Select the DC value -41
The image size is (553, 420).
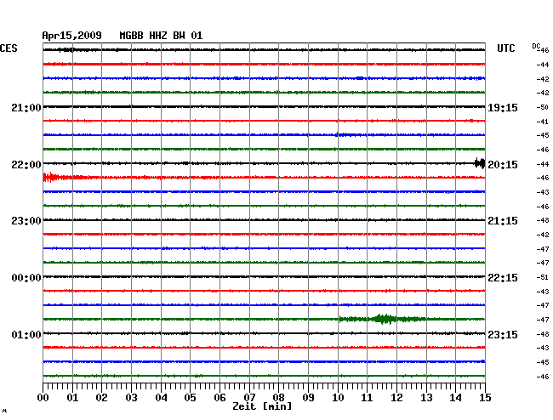tap(543, 122)
